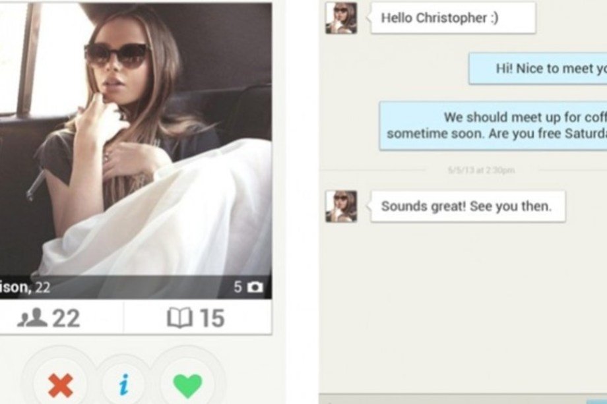Tap the number 15 shared interests count
Image resolution: width=607 pixels, height=404 pixels.
point(212,318)
